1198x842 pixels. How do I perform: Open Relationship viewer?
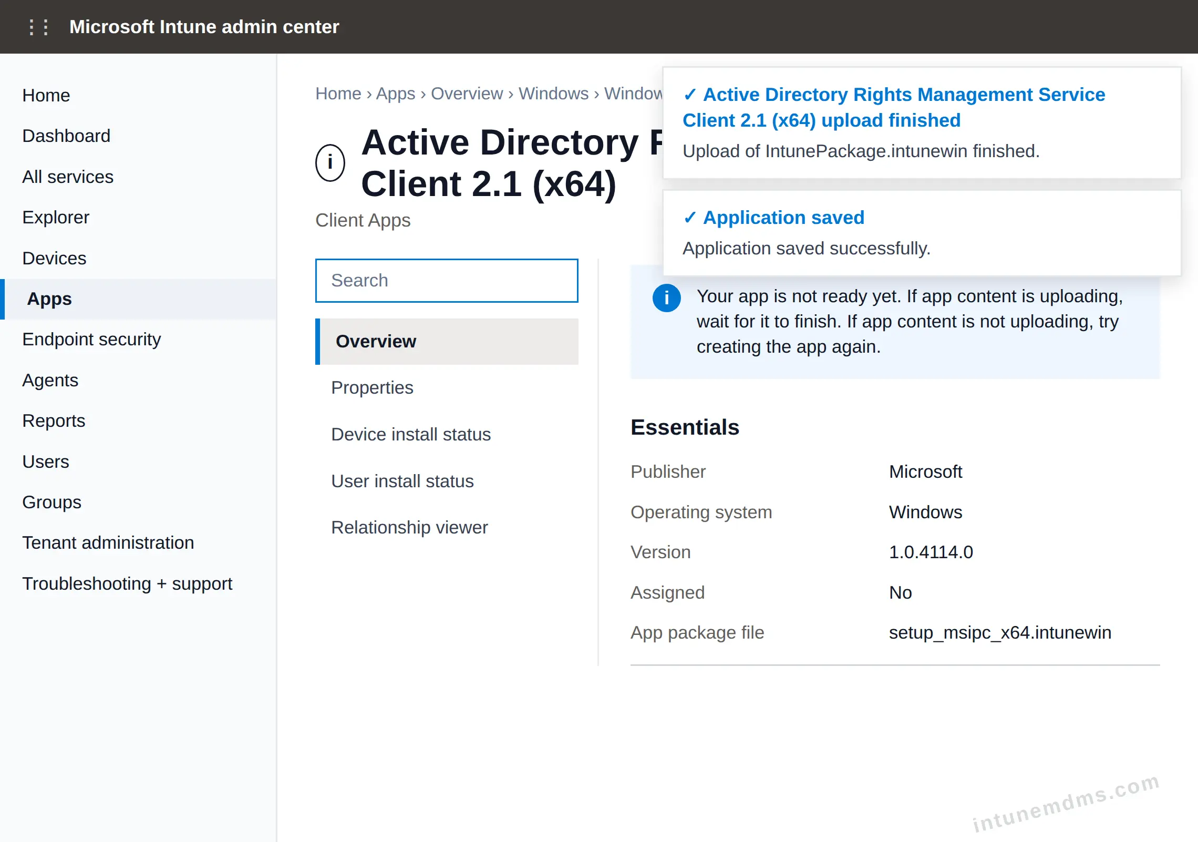point(447,528)
